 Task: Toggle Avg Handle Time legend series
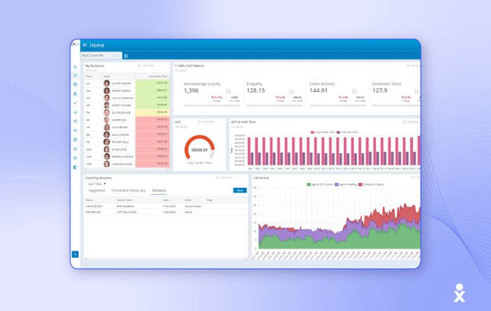[321, 132]
